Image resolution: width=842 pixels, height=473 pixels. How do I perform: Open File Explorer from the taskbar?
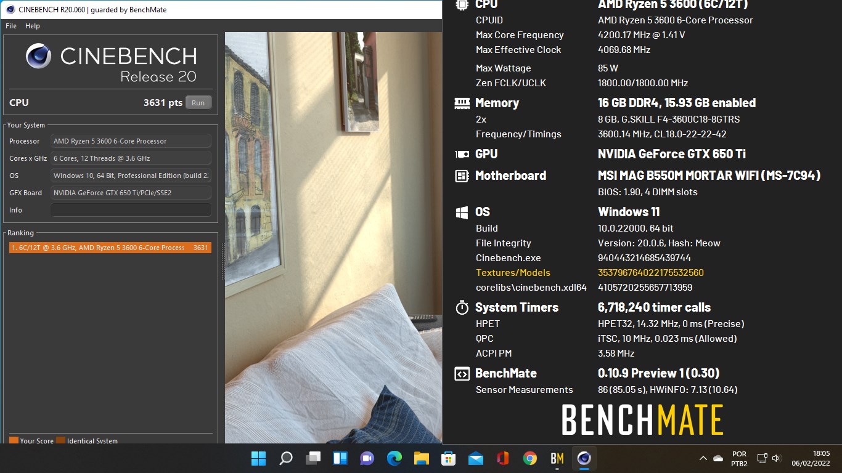pyautogui.click(x=421, y=458)
